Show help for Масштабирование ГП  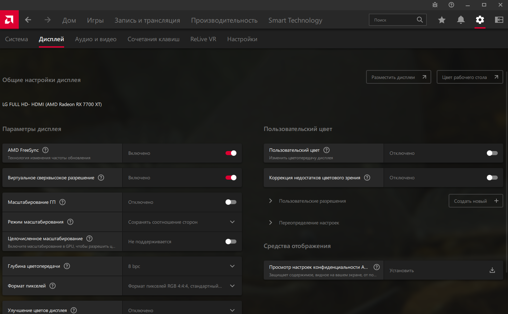coord(62,202)
